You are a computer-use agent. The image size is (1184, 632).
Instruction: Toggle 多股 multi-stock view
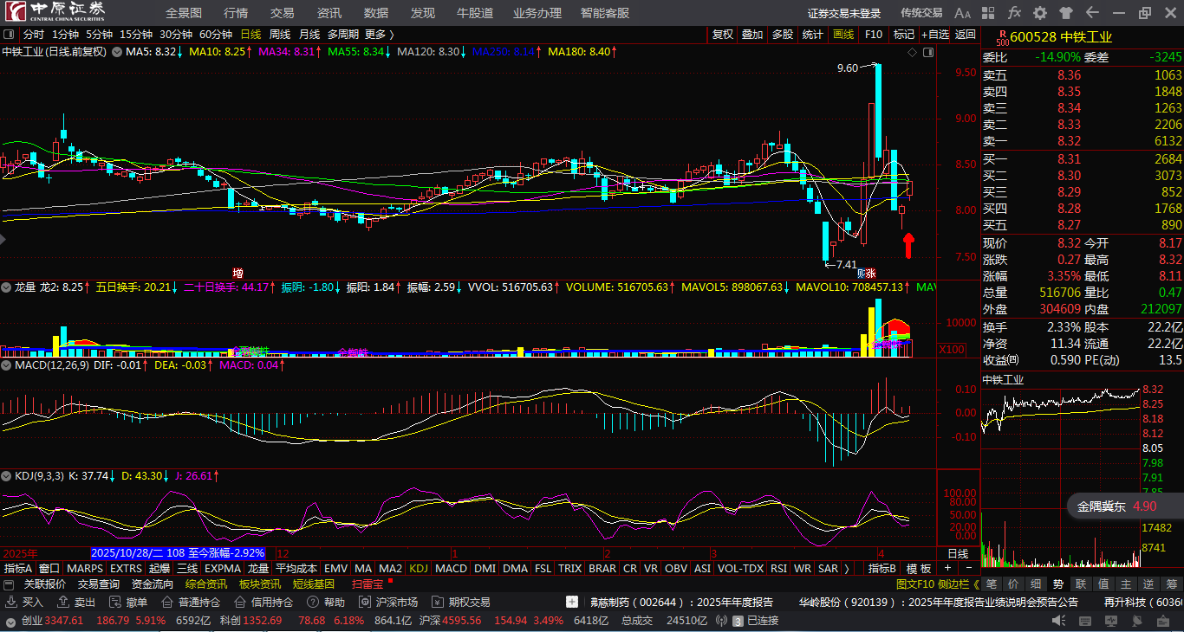click(783, 35)
